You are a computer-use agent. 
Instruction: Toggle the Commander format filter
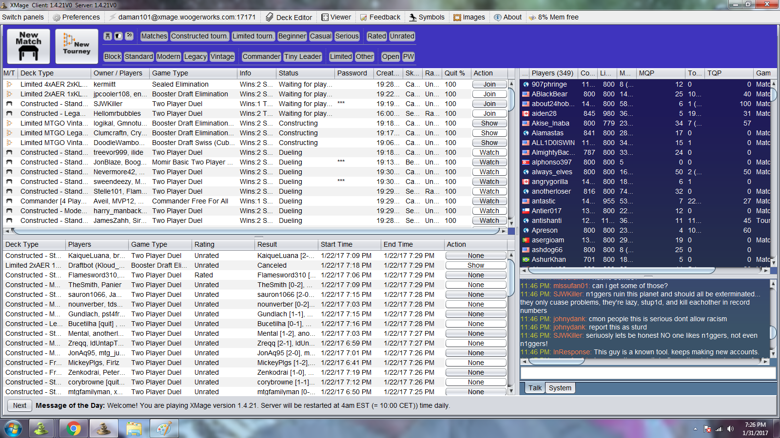click(x=261, y=56)
